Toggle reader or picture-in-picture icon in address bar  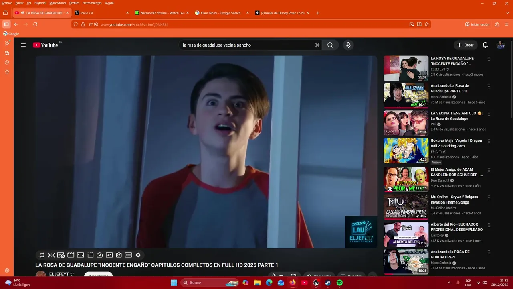[412, 24]
